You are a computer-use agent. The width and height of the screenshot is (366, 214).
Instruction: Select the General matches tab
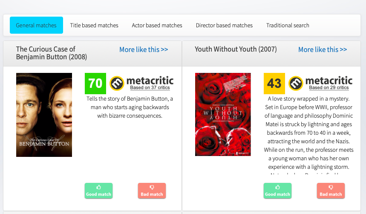tap(36, 25)
